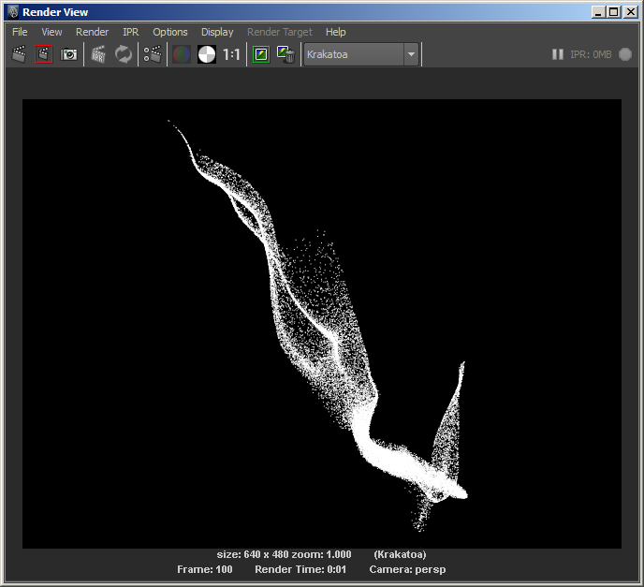Open the Display menu
Screen dimensions: 644x587
click(x=217, y=32)
